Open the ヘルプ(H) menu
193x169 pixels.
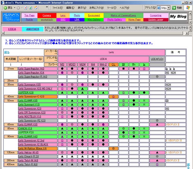point(124,8)
